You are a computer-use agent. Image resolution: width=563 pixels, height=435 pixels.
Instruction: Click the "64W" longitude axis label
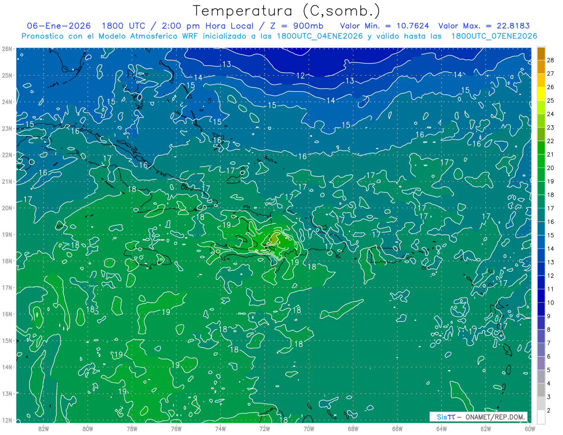pyautogui.click(x=441, y=428)
